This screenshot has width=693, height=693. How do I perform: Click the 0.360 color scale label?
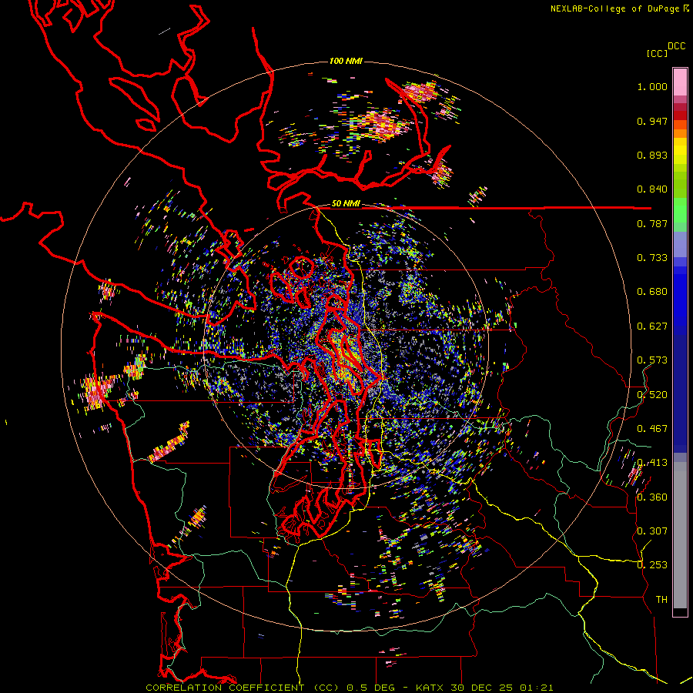tap(652, 497)
